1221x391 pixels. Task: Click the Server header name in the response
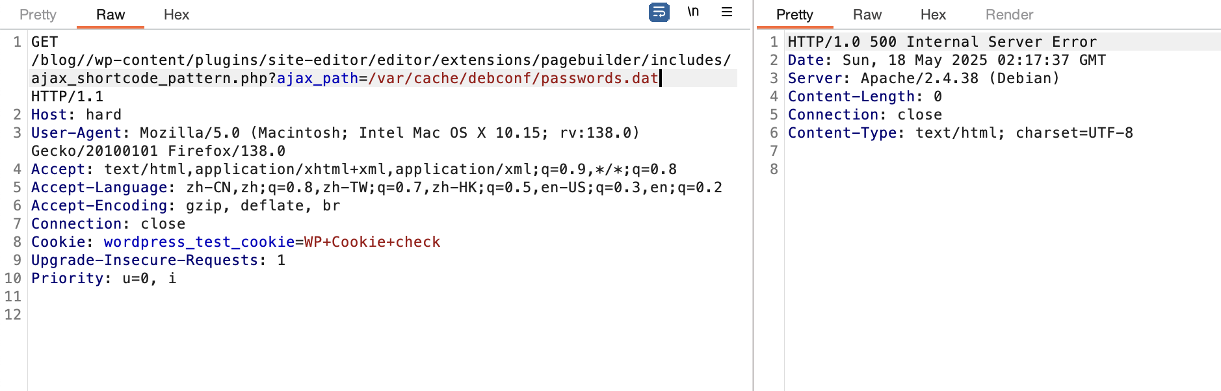click(815, 78)
